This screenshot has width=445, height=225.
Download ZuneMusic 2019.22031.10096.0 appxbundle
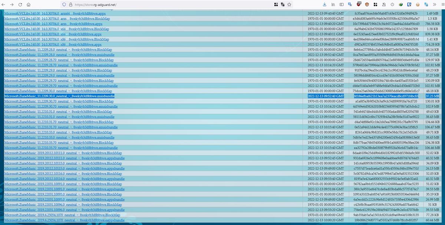[x=65, y=210]
